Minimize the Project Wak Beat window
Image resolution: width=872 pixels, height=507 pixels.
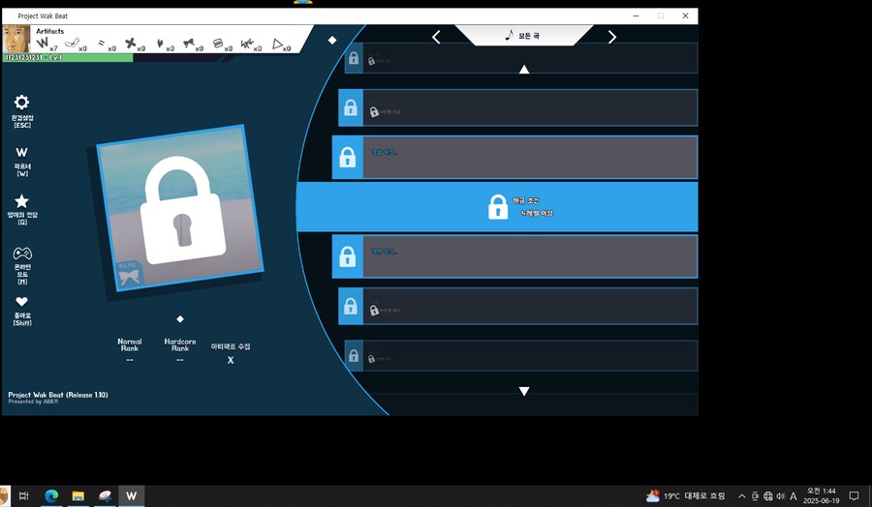pos(636,16)
